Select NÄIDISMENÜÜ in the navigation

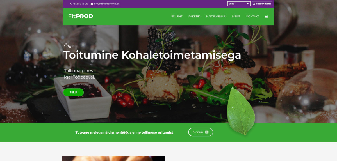216,17
